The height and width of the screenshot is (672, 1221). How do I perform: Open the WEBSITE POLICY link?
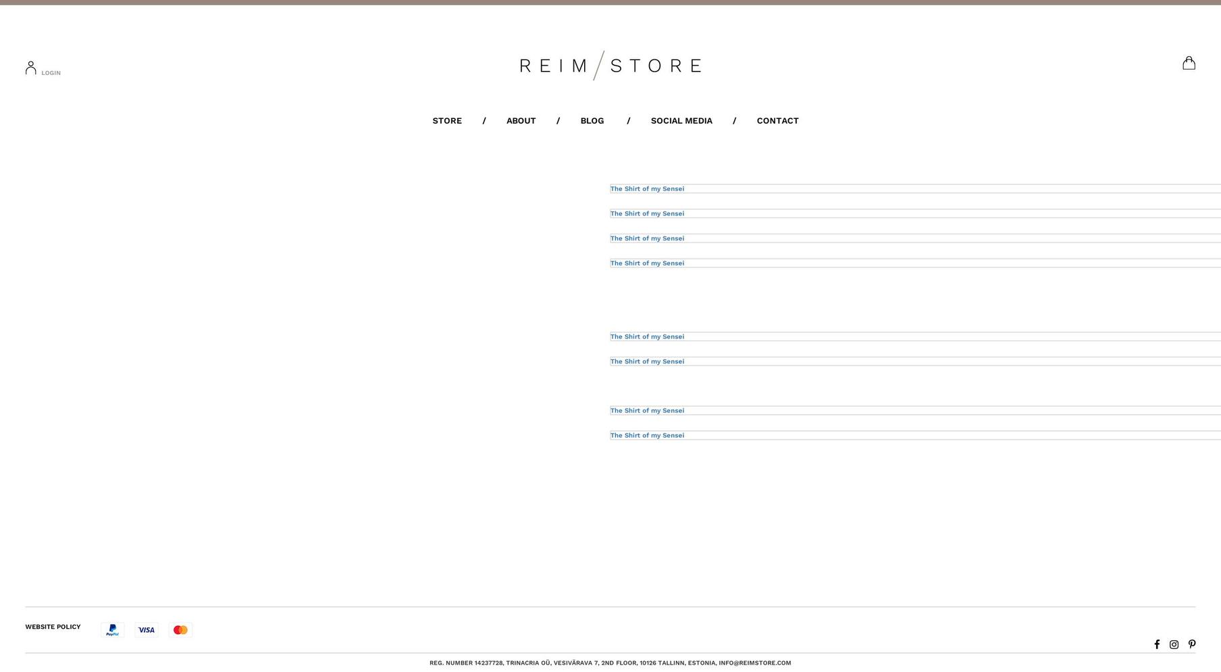click(x=53, y=627)
